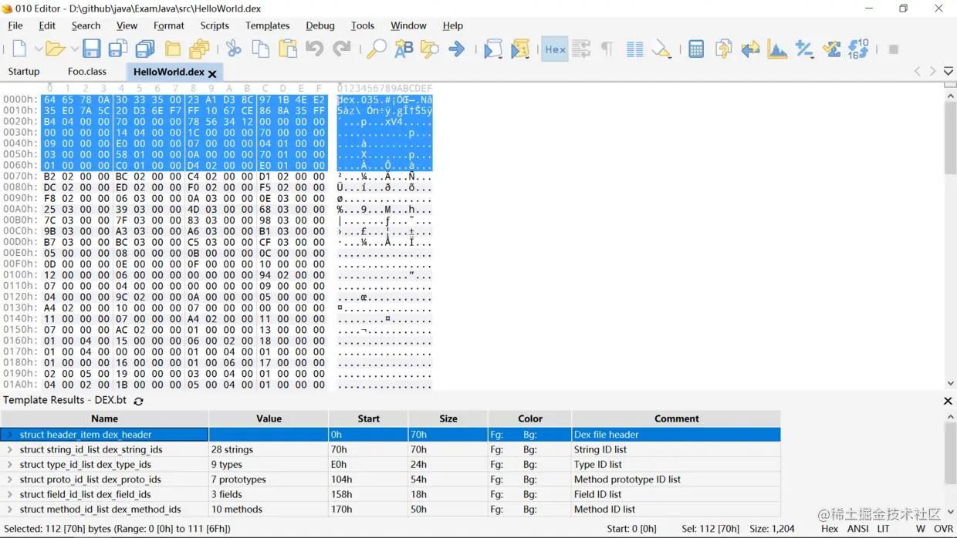Close the HelloWorld.dex tab
Image resolution: width=957 pixels, height=538 pixels.
pyautogui.click(x=212, y=73)
